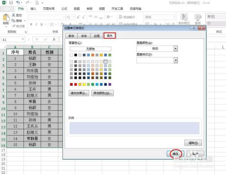Click the Normal (常规) cell style
The width and height of the screenshot is (226, 174).
216,17
